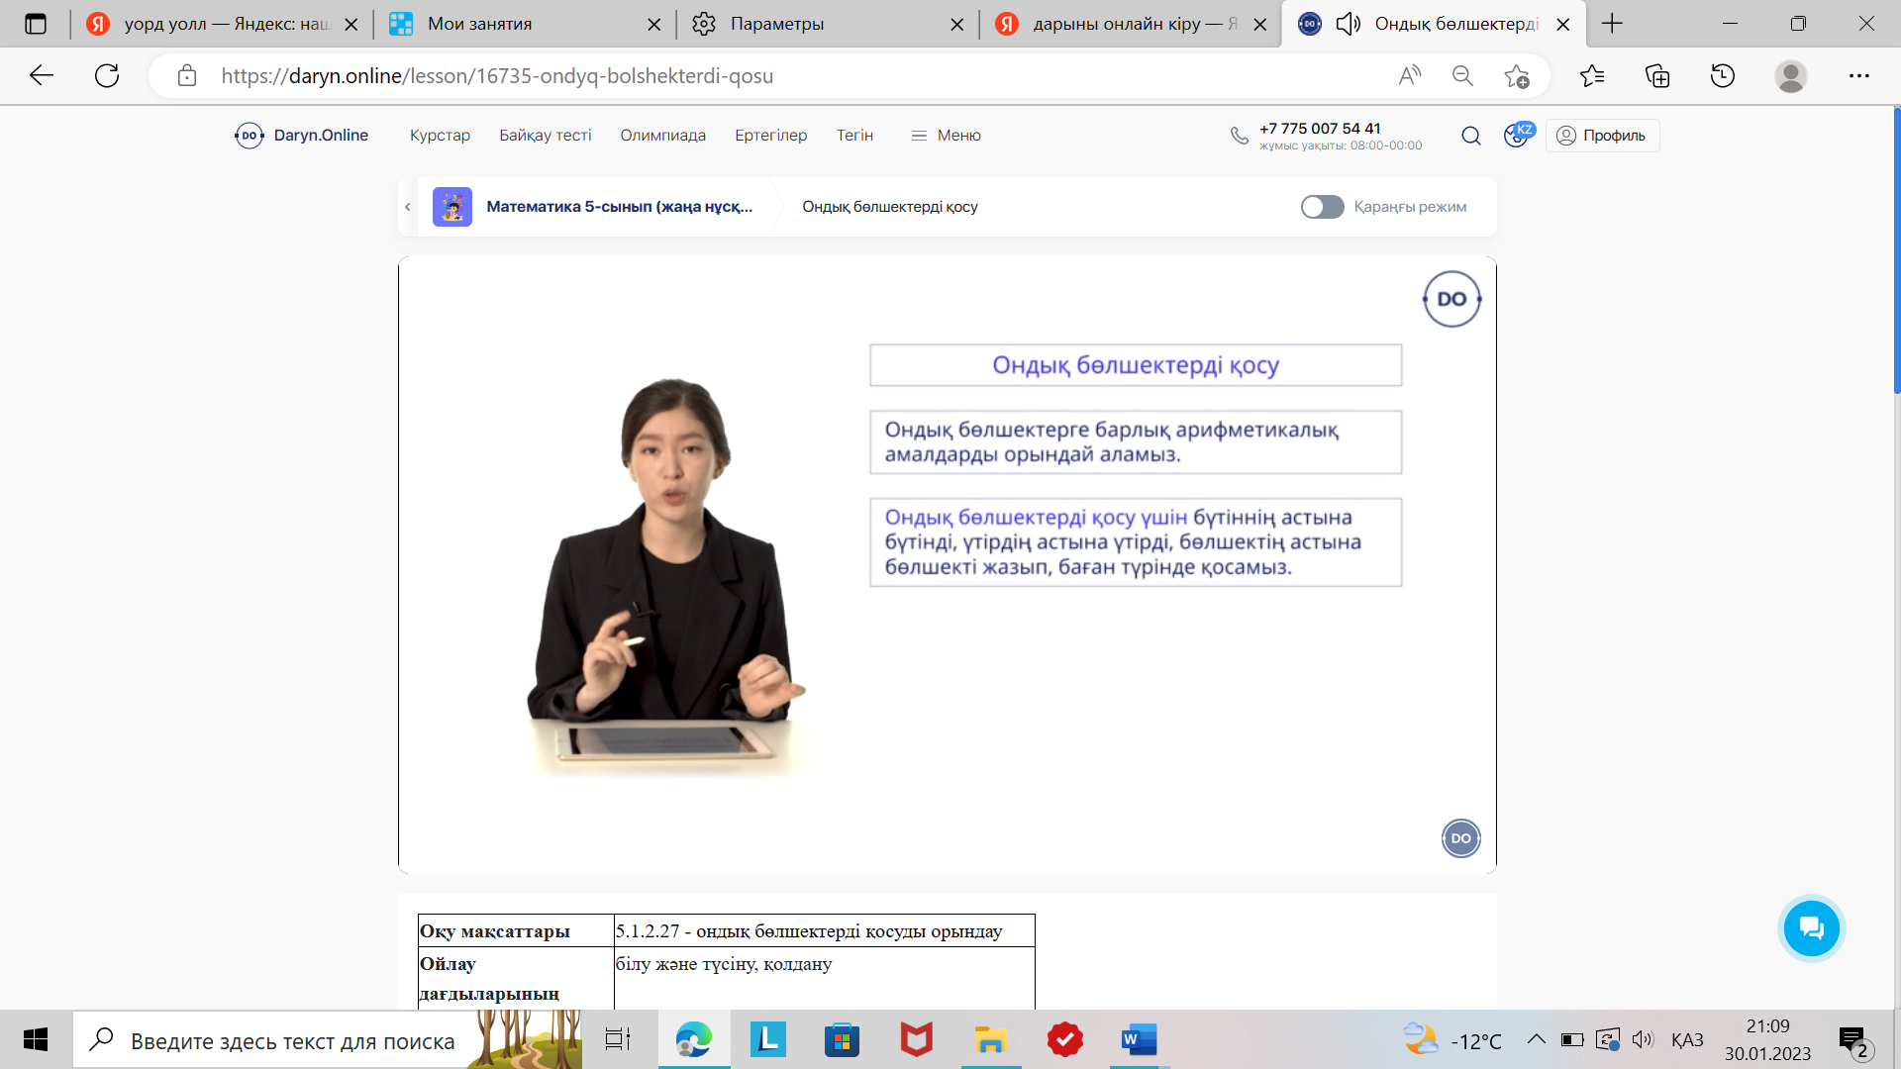Expand the Меню hamburger menu

click(x=946, y=136)
